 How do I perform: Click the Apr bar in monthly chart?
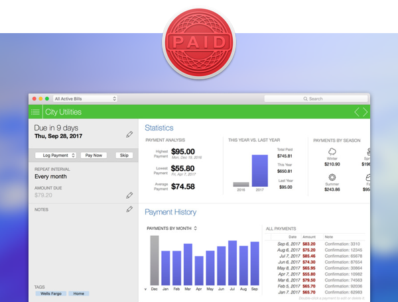pos(199,271)
